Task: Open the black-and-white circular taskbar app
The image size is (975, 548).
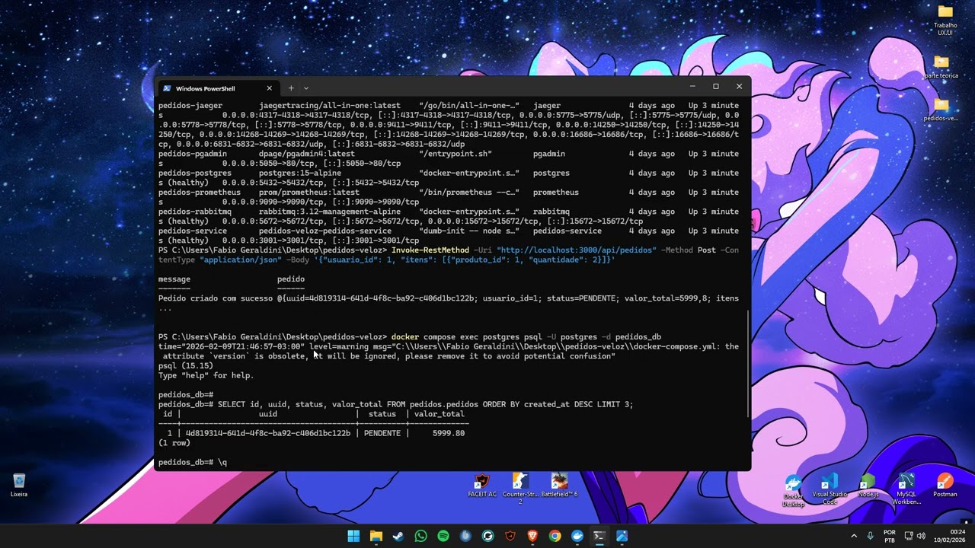Action: pos(487,536)
